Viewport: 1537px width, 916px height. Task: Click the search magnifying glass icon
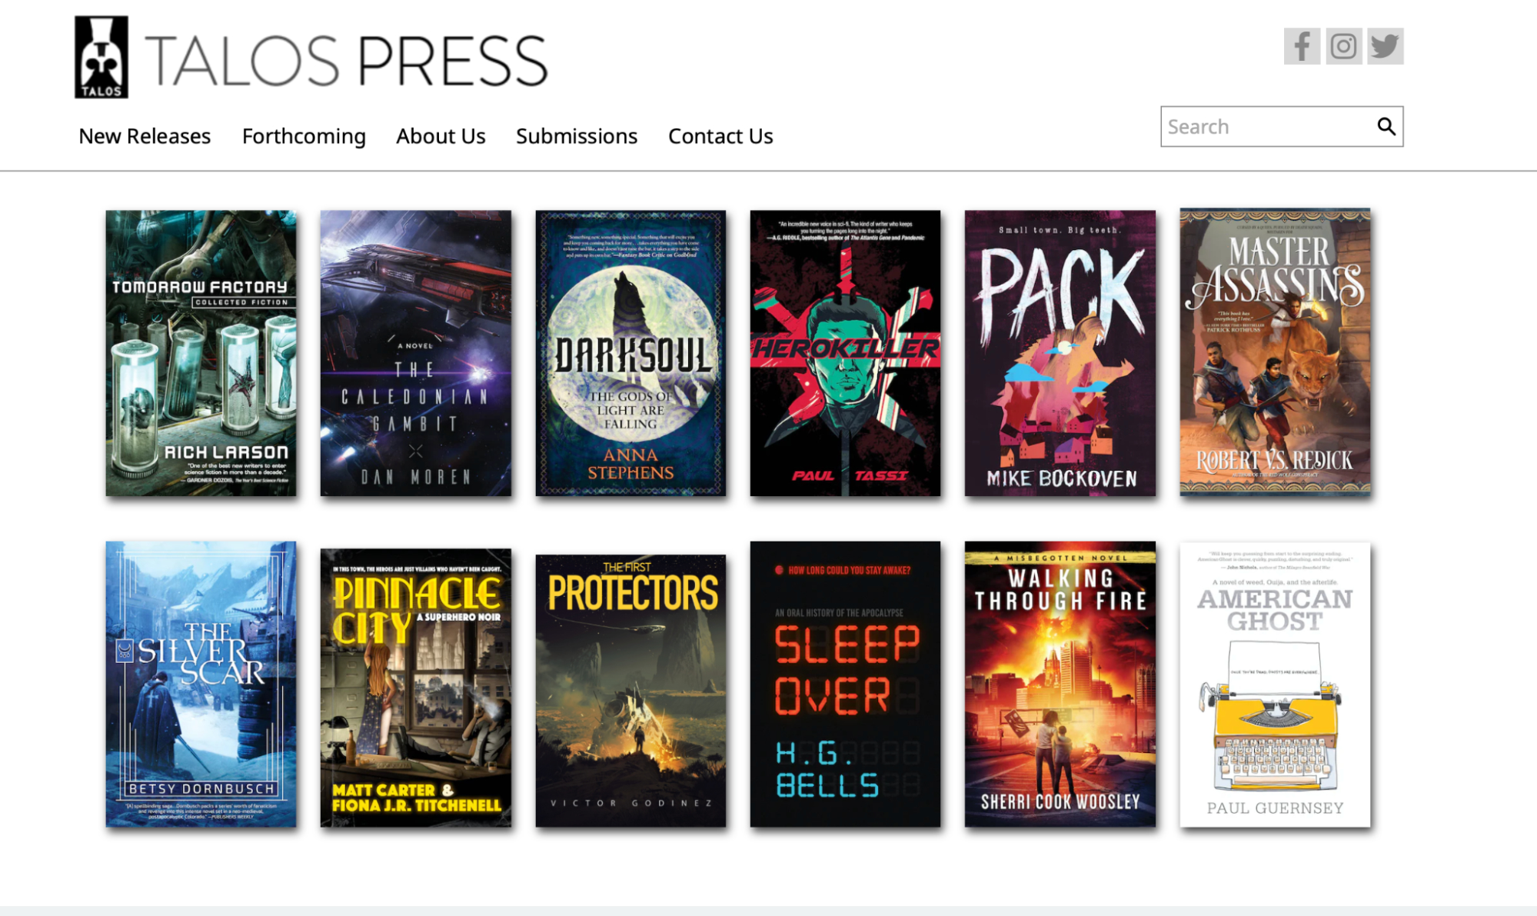point(1386,126)
